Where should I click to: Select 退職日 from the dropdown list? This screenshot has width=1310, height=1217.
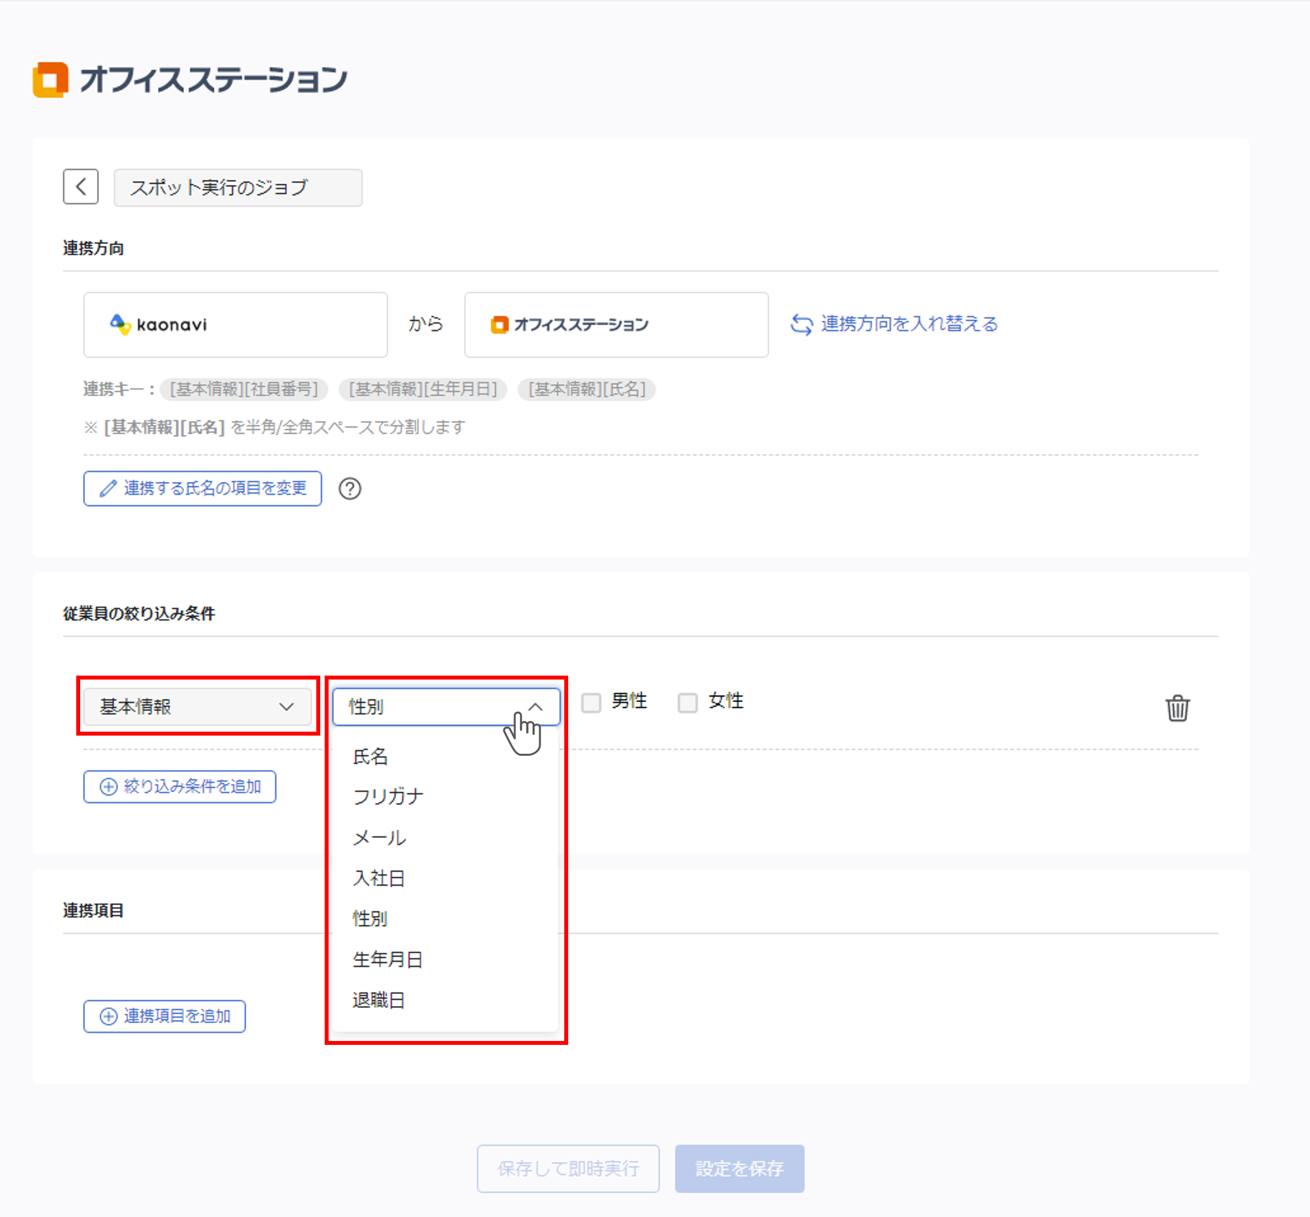[378, 1000]
